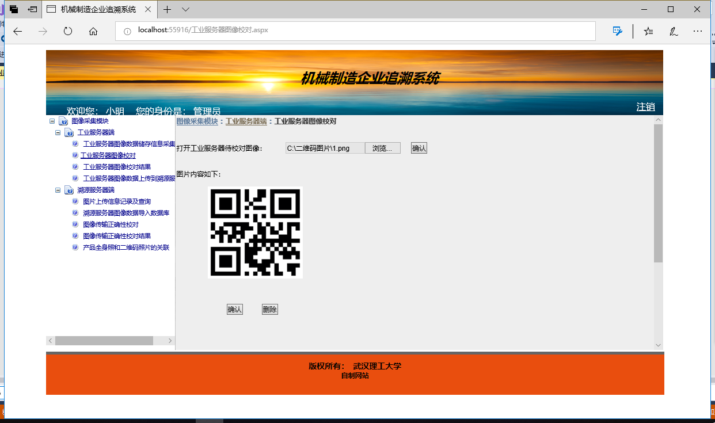715x423 pixels.
Task: Click bullet icon beside 工业服务器图像数据储存信息采集
Action: (x=75, y=144)
